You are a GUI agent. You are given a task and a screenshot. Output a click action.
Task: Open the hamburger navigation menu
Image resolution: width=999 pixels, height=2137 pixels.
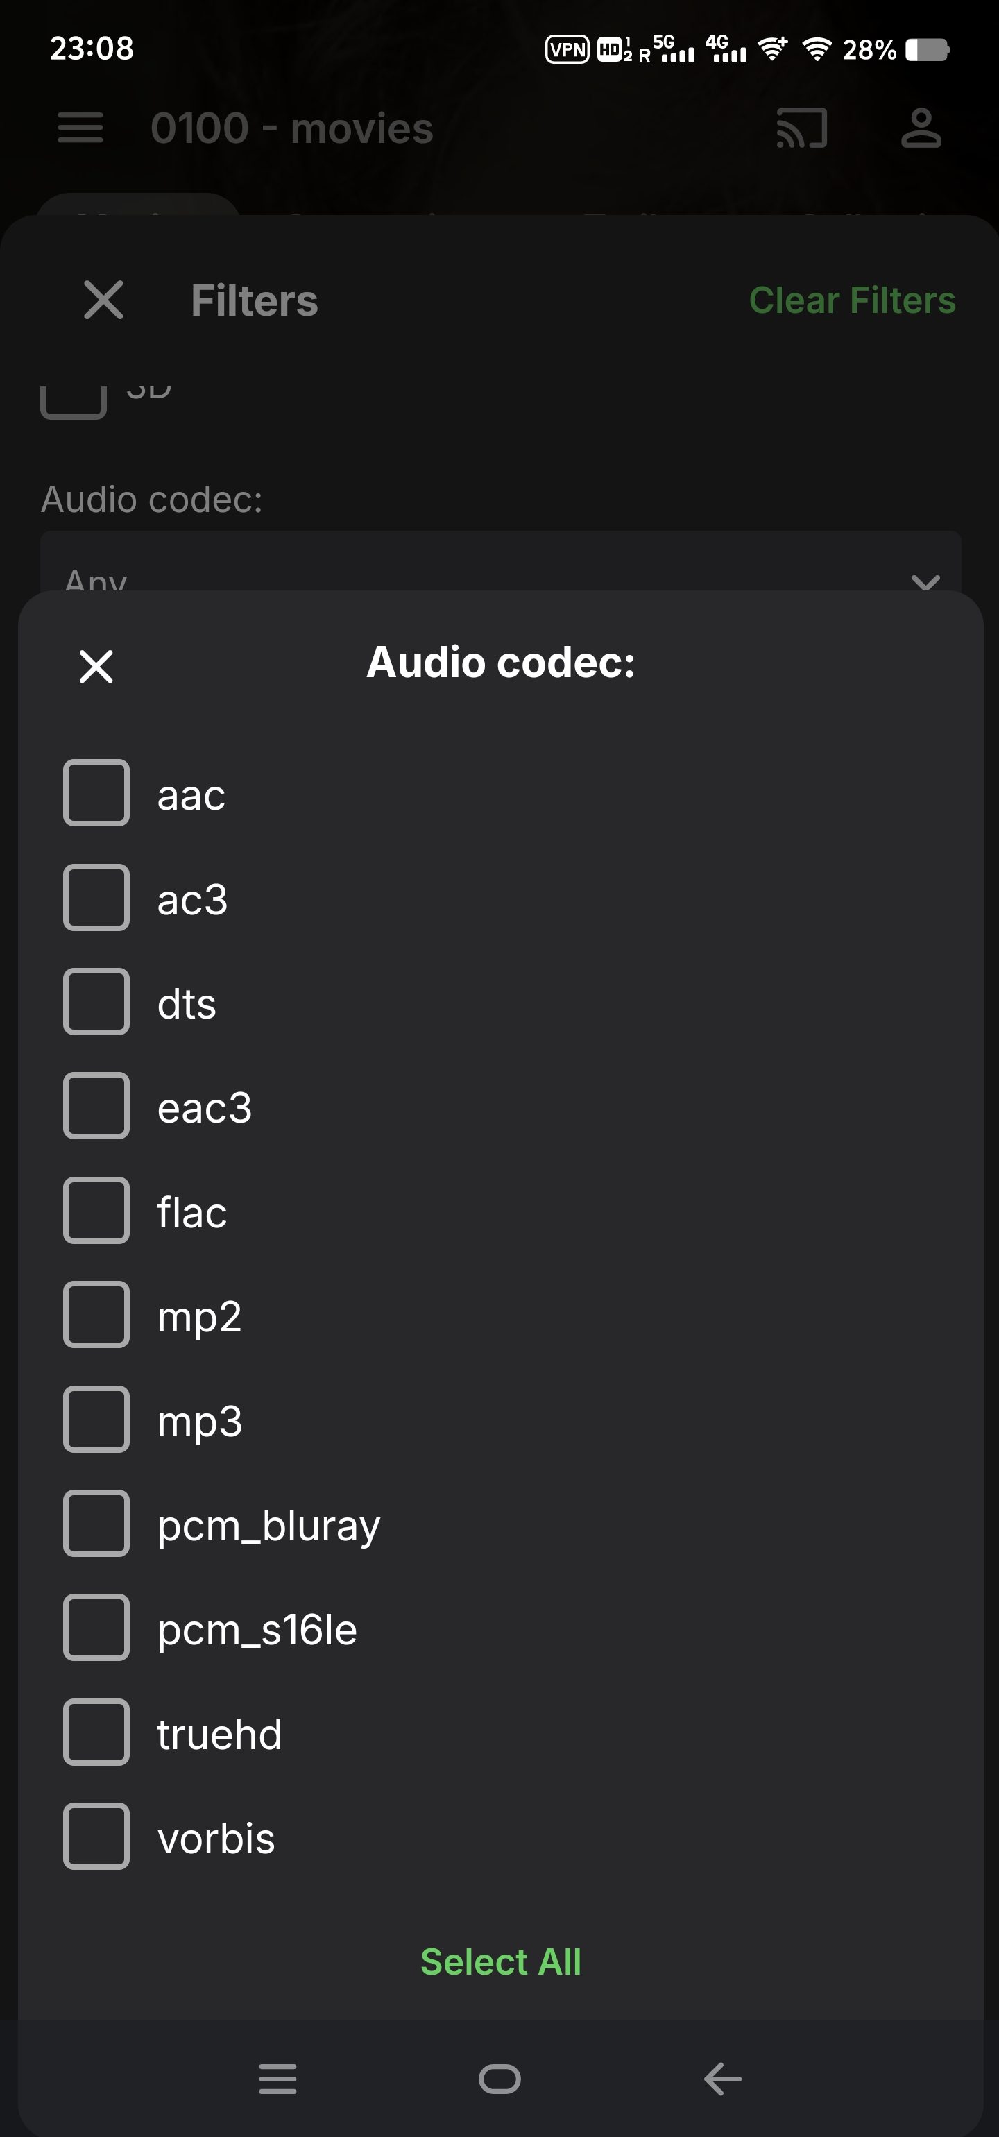(80, 128)
